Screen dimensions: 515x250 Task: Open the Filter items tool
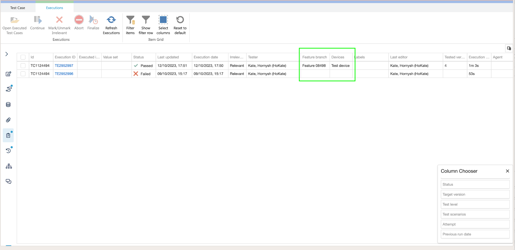tap(130, 20)
